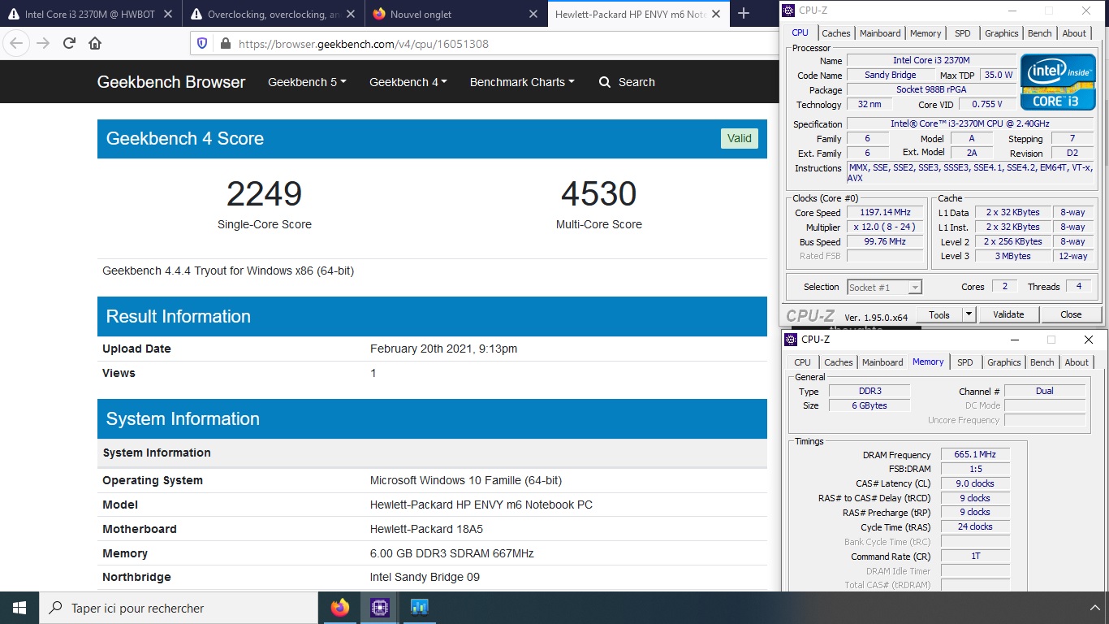Open Memory tab in upper CPU-Z window

click(x=926, y=33)
